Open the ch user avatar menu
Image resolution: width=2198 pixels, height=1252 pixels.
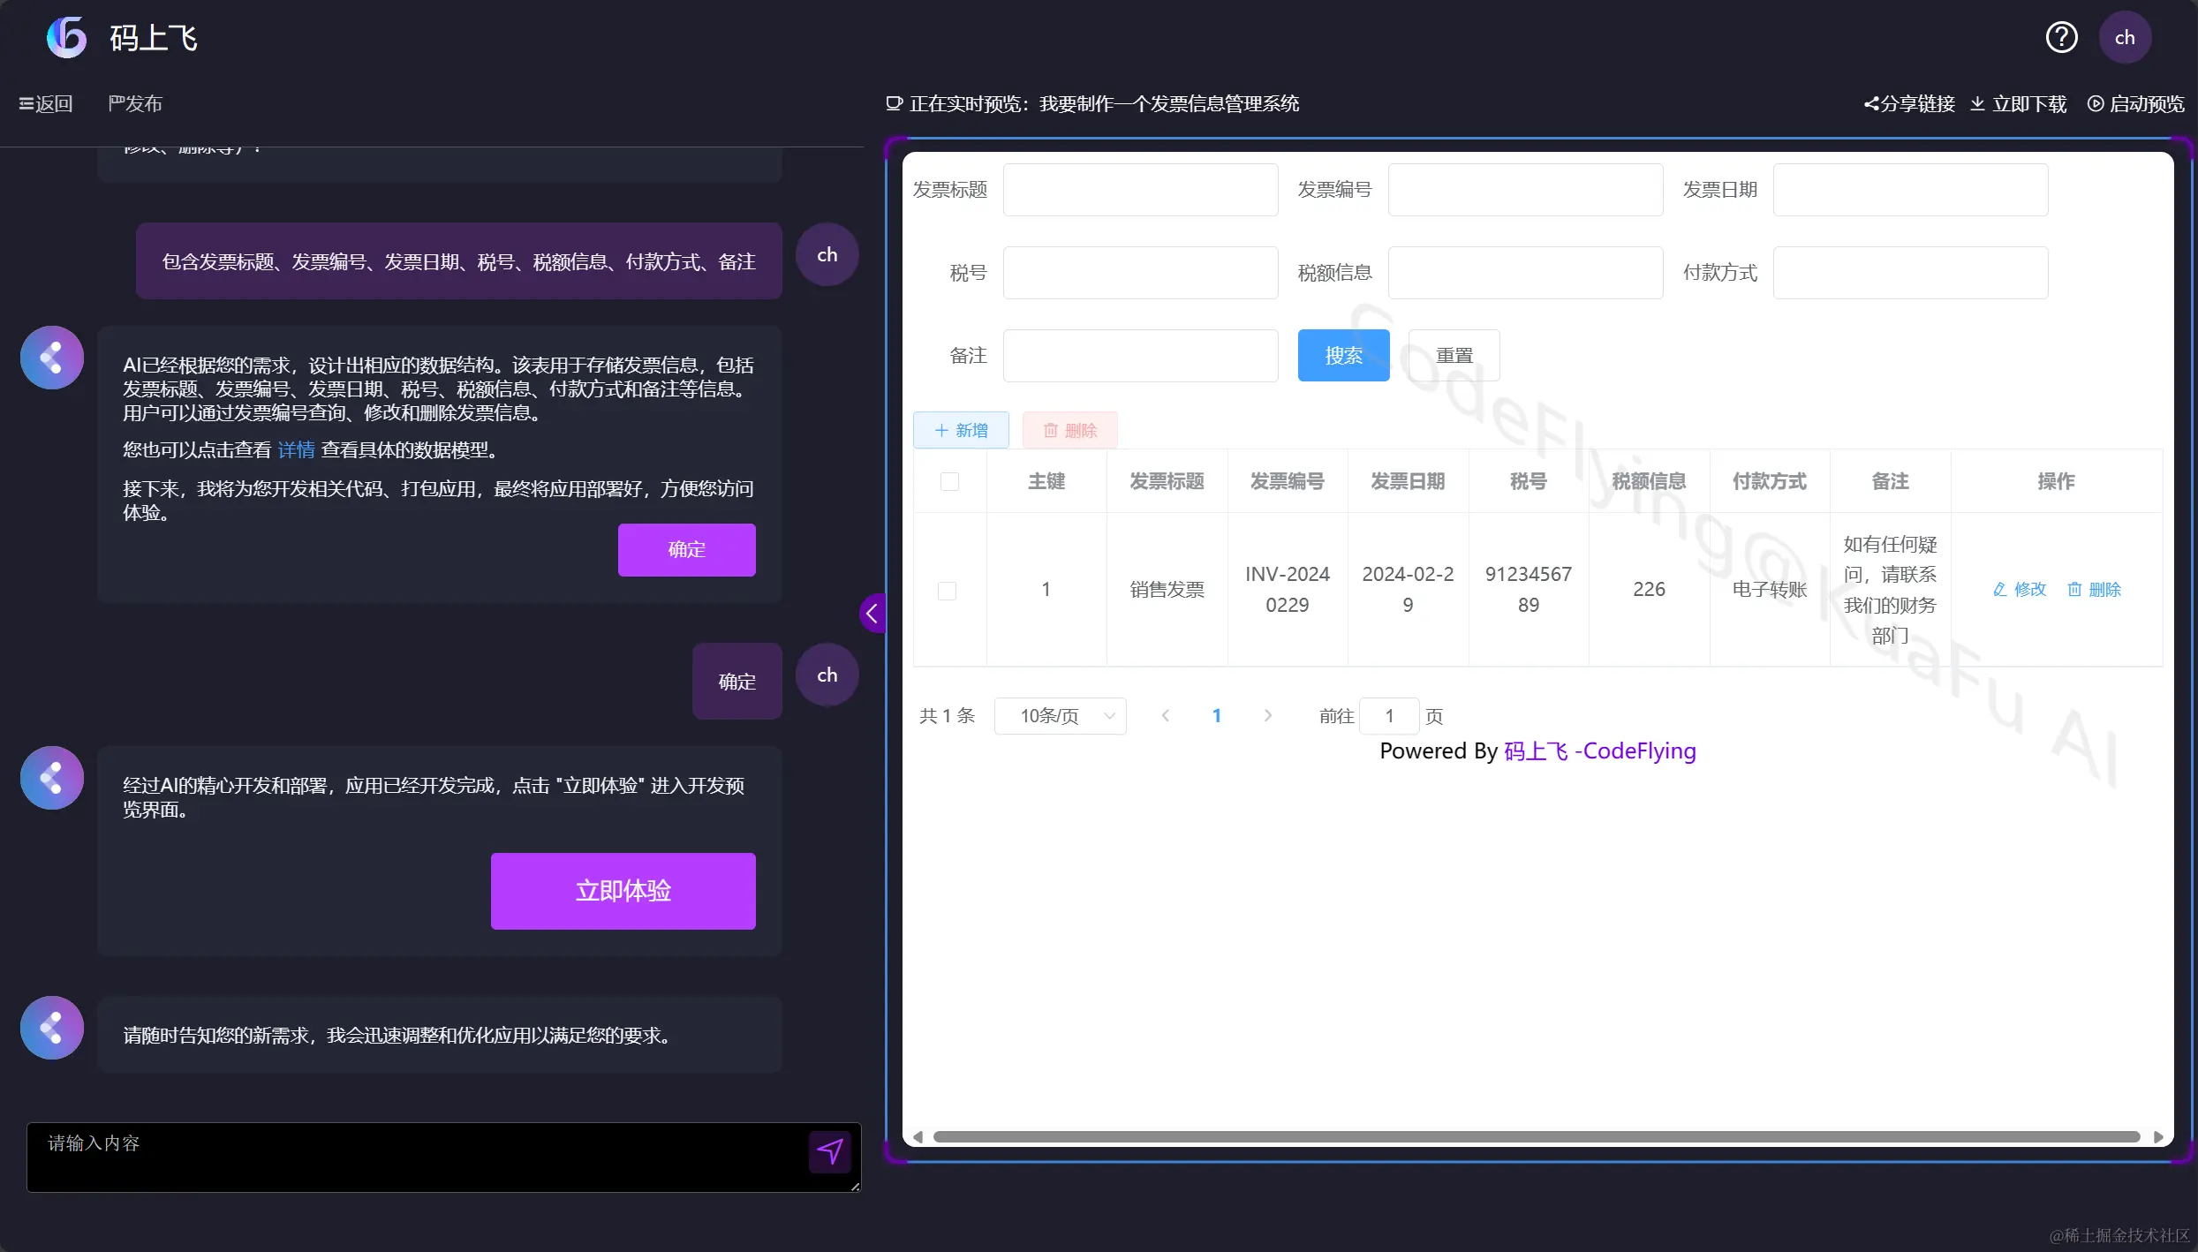tap(2124, 37)
